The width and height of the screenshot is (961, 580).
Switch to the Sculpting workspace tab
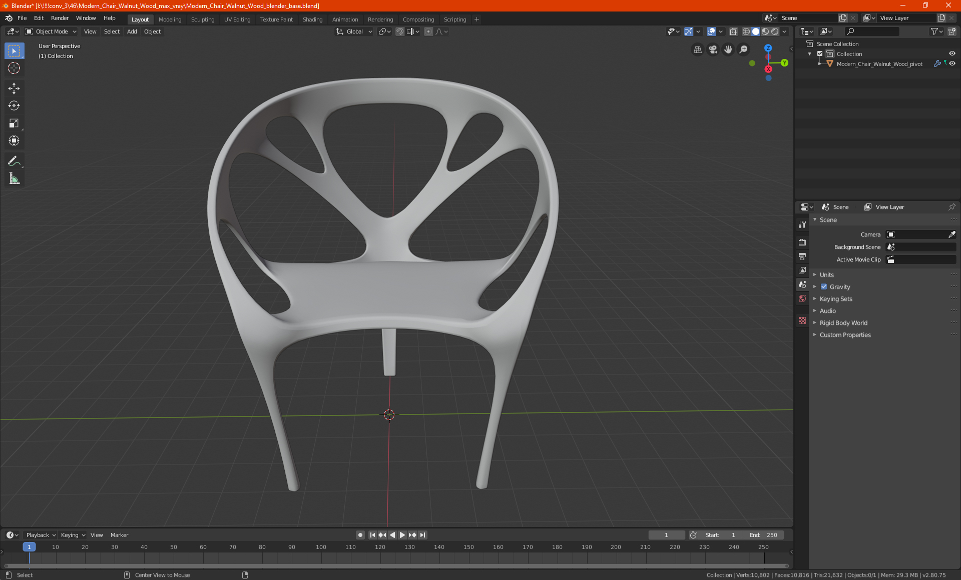click(202, 19)
